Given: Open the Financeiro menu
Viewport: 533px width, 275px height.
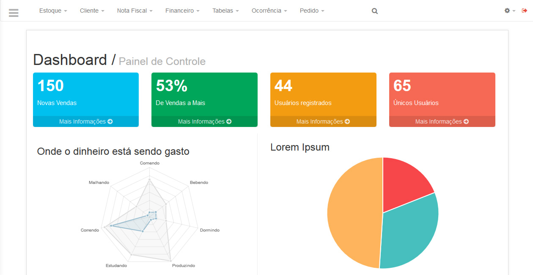Looking at the screenshot, I should 182,11.
